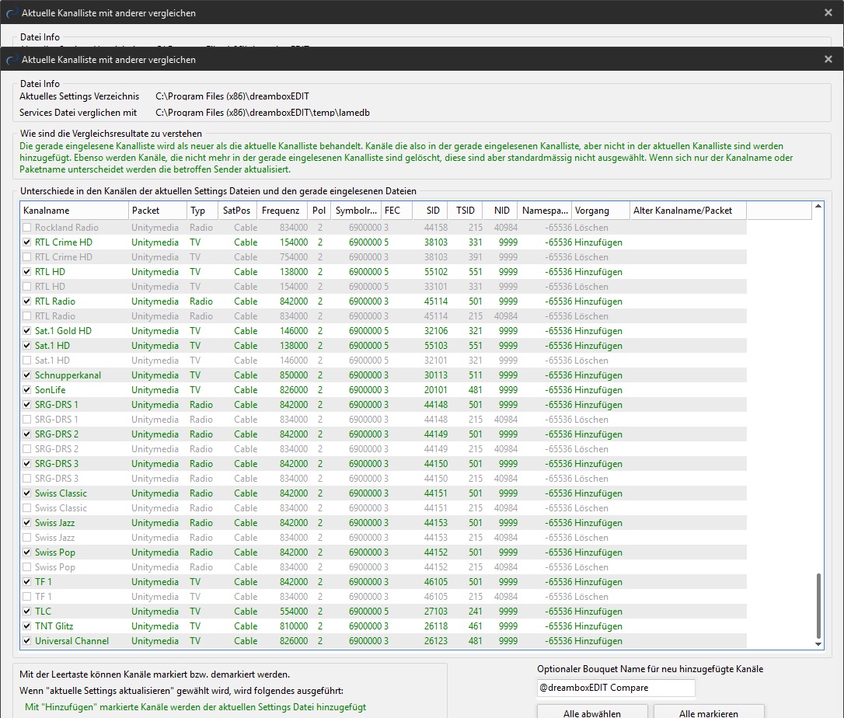Screen dimensions: 844x718
Task: Click dreamboxEDIT icon in front title bar
Action: click(12, 59)
